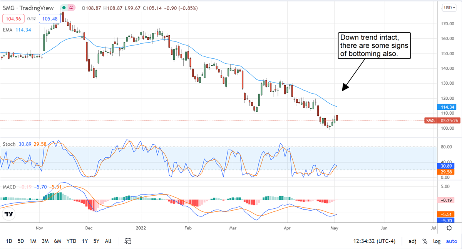Select the 6M time range
The width and height of the screenshot is (462, 249).
pyautogui.click(x=58, y=241)
